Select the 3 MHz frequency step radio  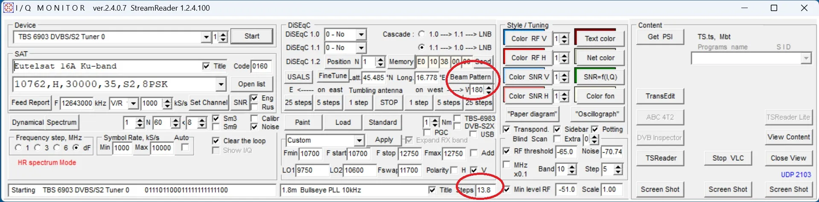38,148
